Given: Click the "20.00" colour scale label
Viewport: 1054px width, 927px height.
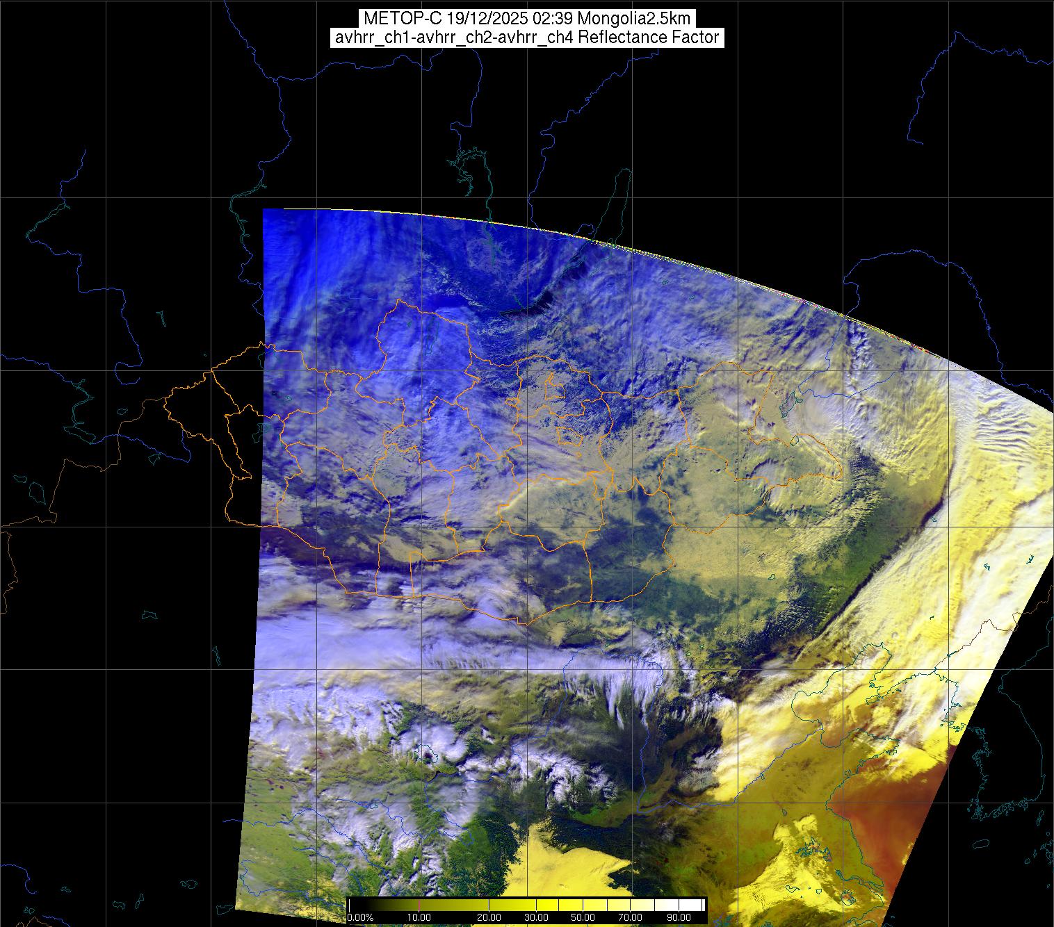Looking at the screenshot, I should click(489, 918).
